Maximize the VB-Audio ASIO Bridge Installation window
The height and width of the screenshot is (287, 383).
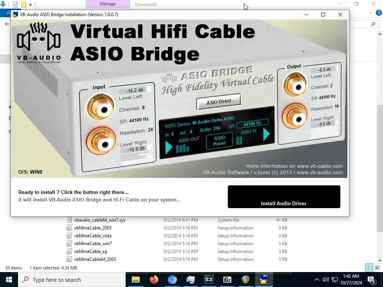[x=323, y=15]
